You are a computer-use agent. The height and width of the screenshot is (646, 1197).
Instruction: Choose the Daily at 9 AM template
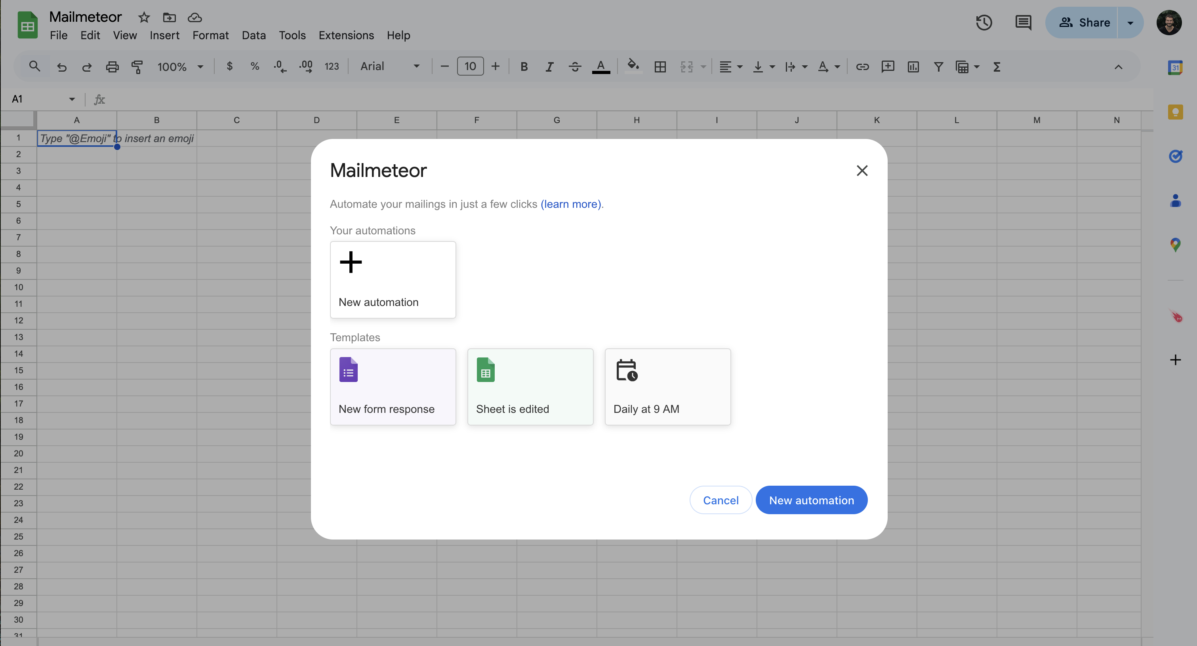tap(667, 386)
